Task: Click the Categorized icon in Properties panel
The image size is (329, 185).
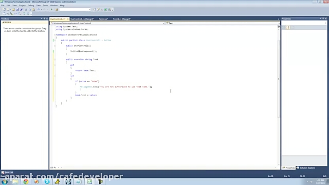Action: 284,27
